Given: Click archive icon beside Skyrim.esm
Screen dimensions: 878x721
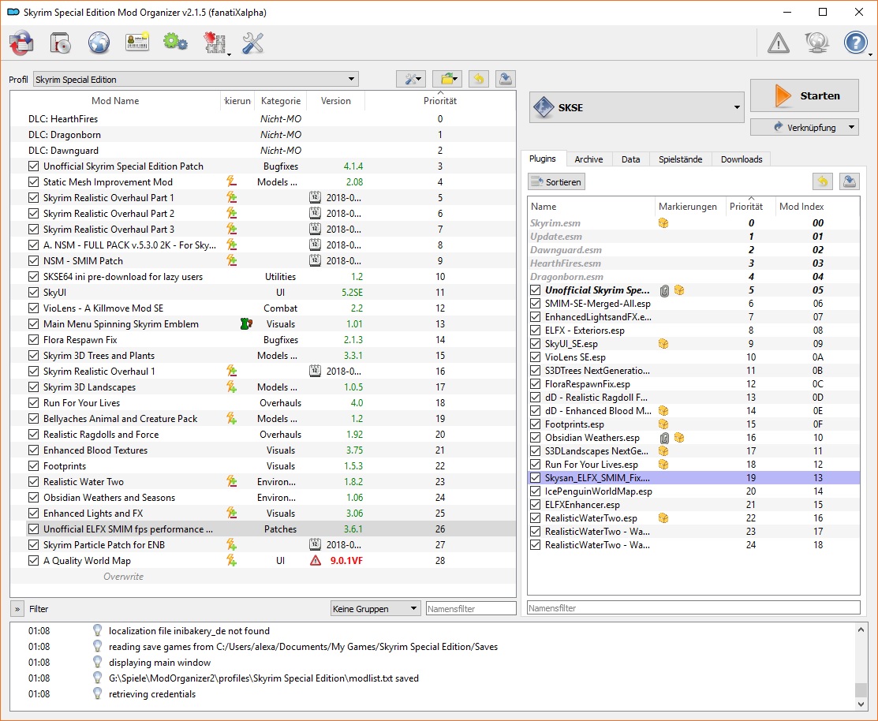Looking at the screenshot, I should pos(663,222).
